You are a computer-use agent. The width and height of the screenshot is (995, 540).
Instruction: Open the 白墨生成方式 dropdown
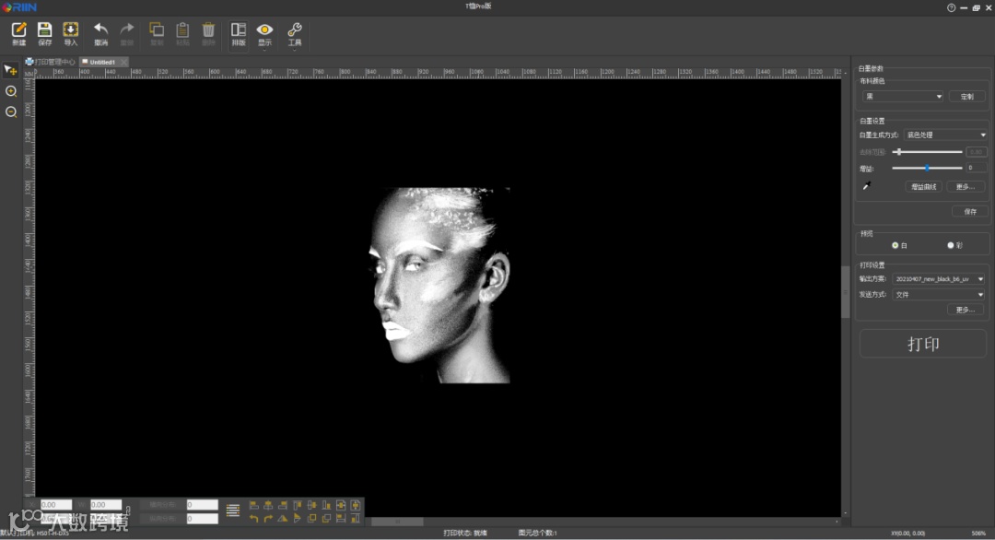point(944,135)
